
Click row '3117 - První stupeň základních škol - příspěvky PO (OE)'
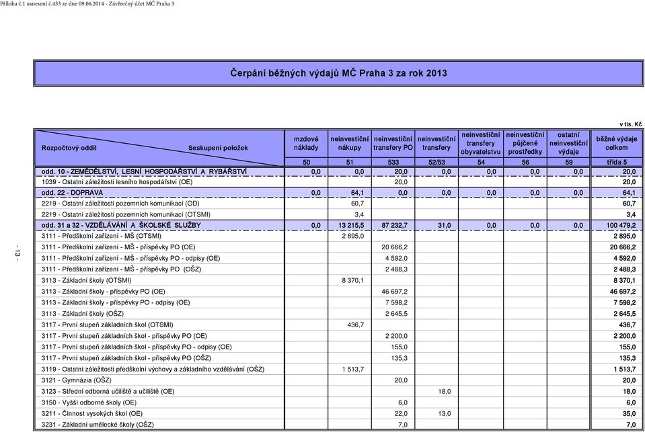(338, 336)
